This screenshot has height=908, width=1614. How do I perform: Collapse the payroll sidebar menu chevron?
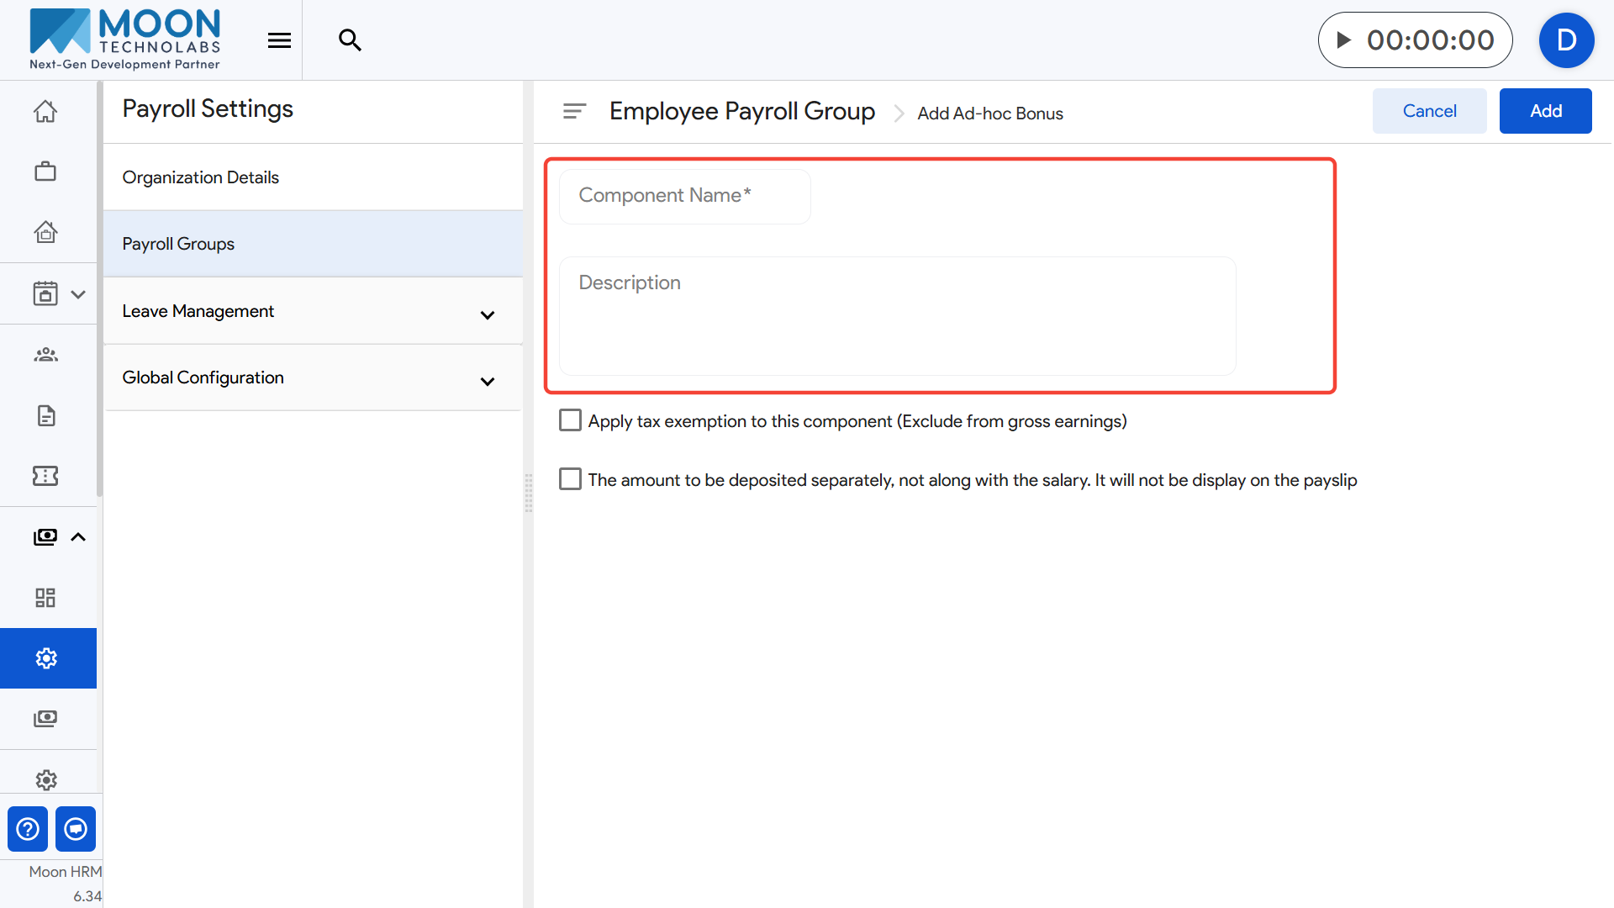click(x=78, y=536)
